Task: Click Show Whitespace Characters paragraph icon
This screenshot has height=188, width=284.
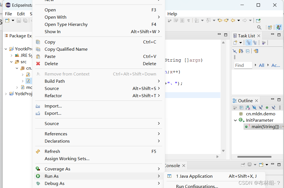Action: point(188,20)
